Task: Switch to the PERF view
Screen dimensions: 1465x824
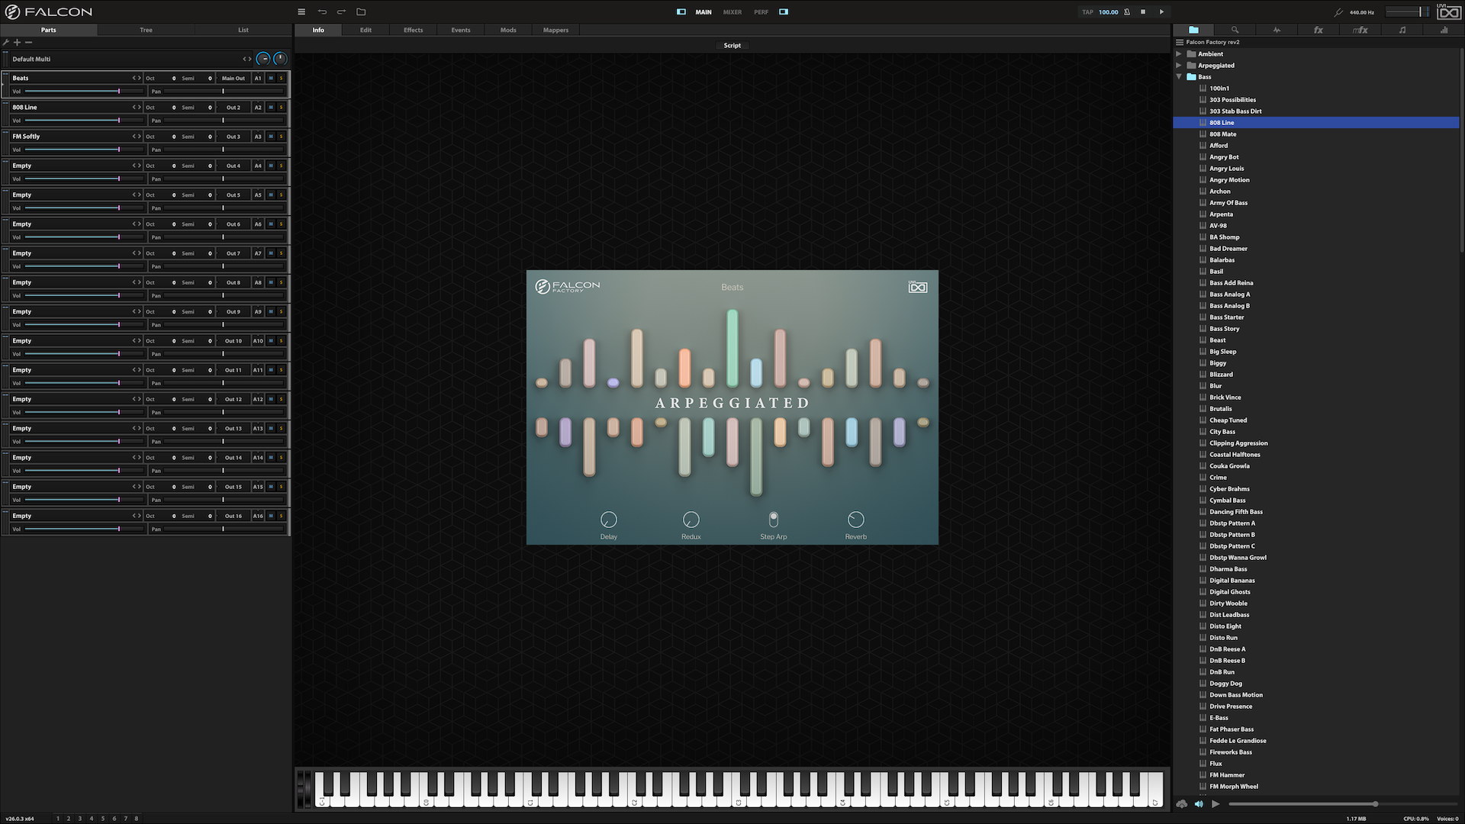Action: coord(761,12)
